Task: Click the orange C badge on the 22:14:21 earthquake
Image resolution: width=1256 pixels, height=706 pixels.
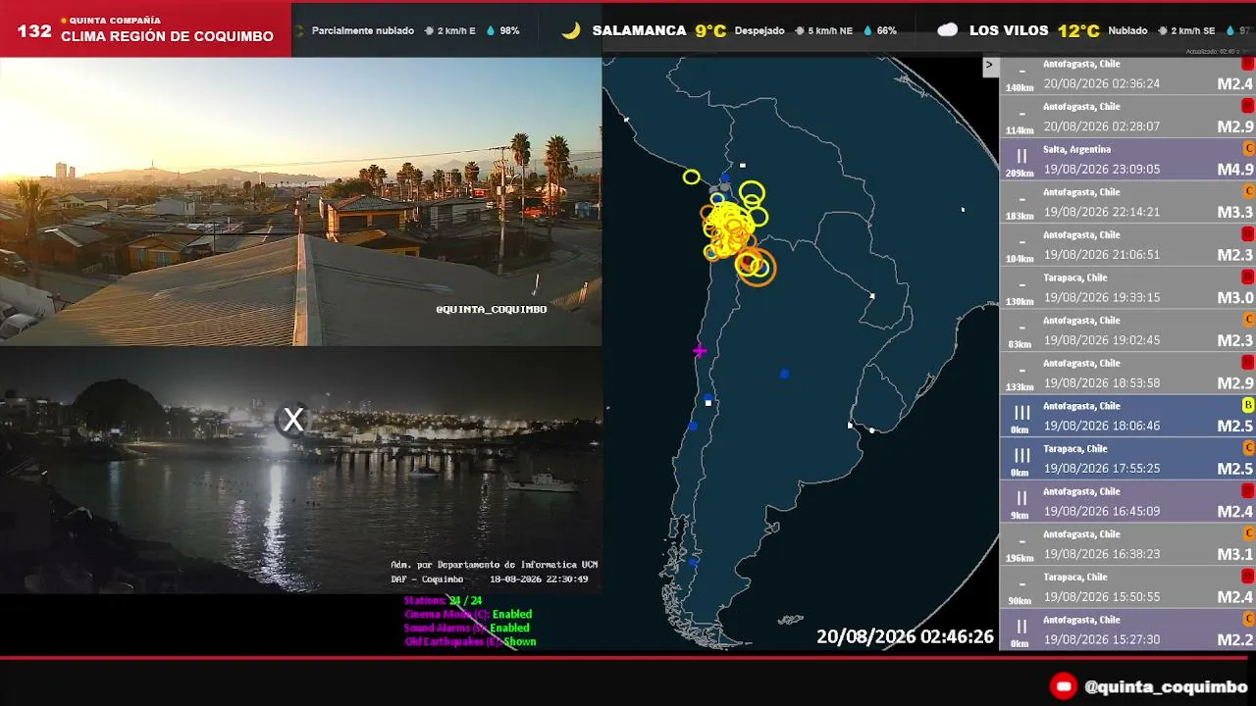Action: pyautogui.click(x=1248, y=191)
